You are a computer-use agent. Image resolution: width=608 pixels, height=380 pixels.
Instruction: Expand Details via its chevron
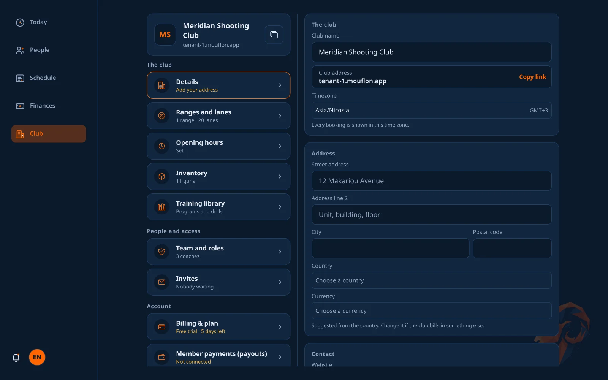(x=280, y=85)
